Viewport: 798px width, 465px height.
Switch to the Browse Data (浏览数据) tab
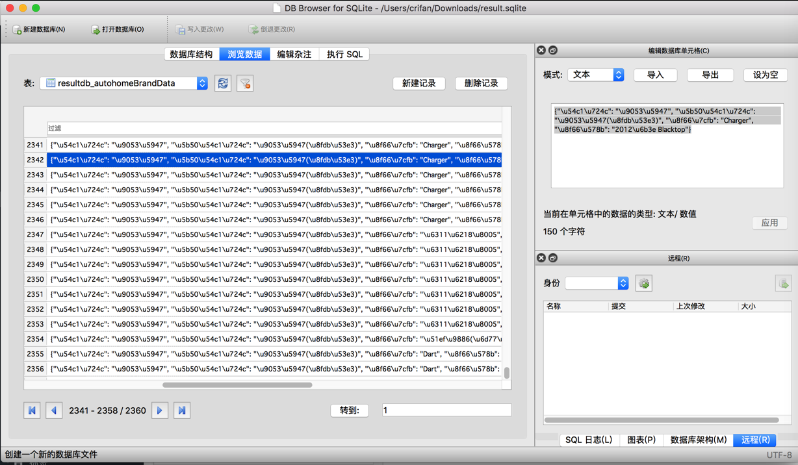click(x=245, y=55)
